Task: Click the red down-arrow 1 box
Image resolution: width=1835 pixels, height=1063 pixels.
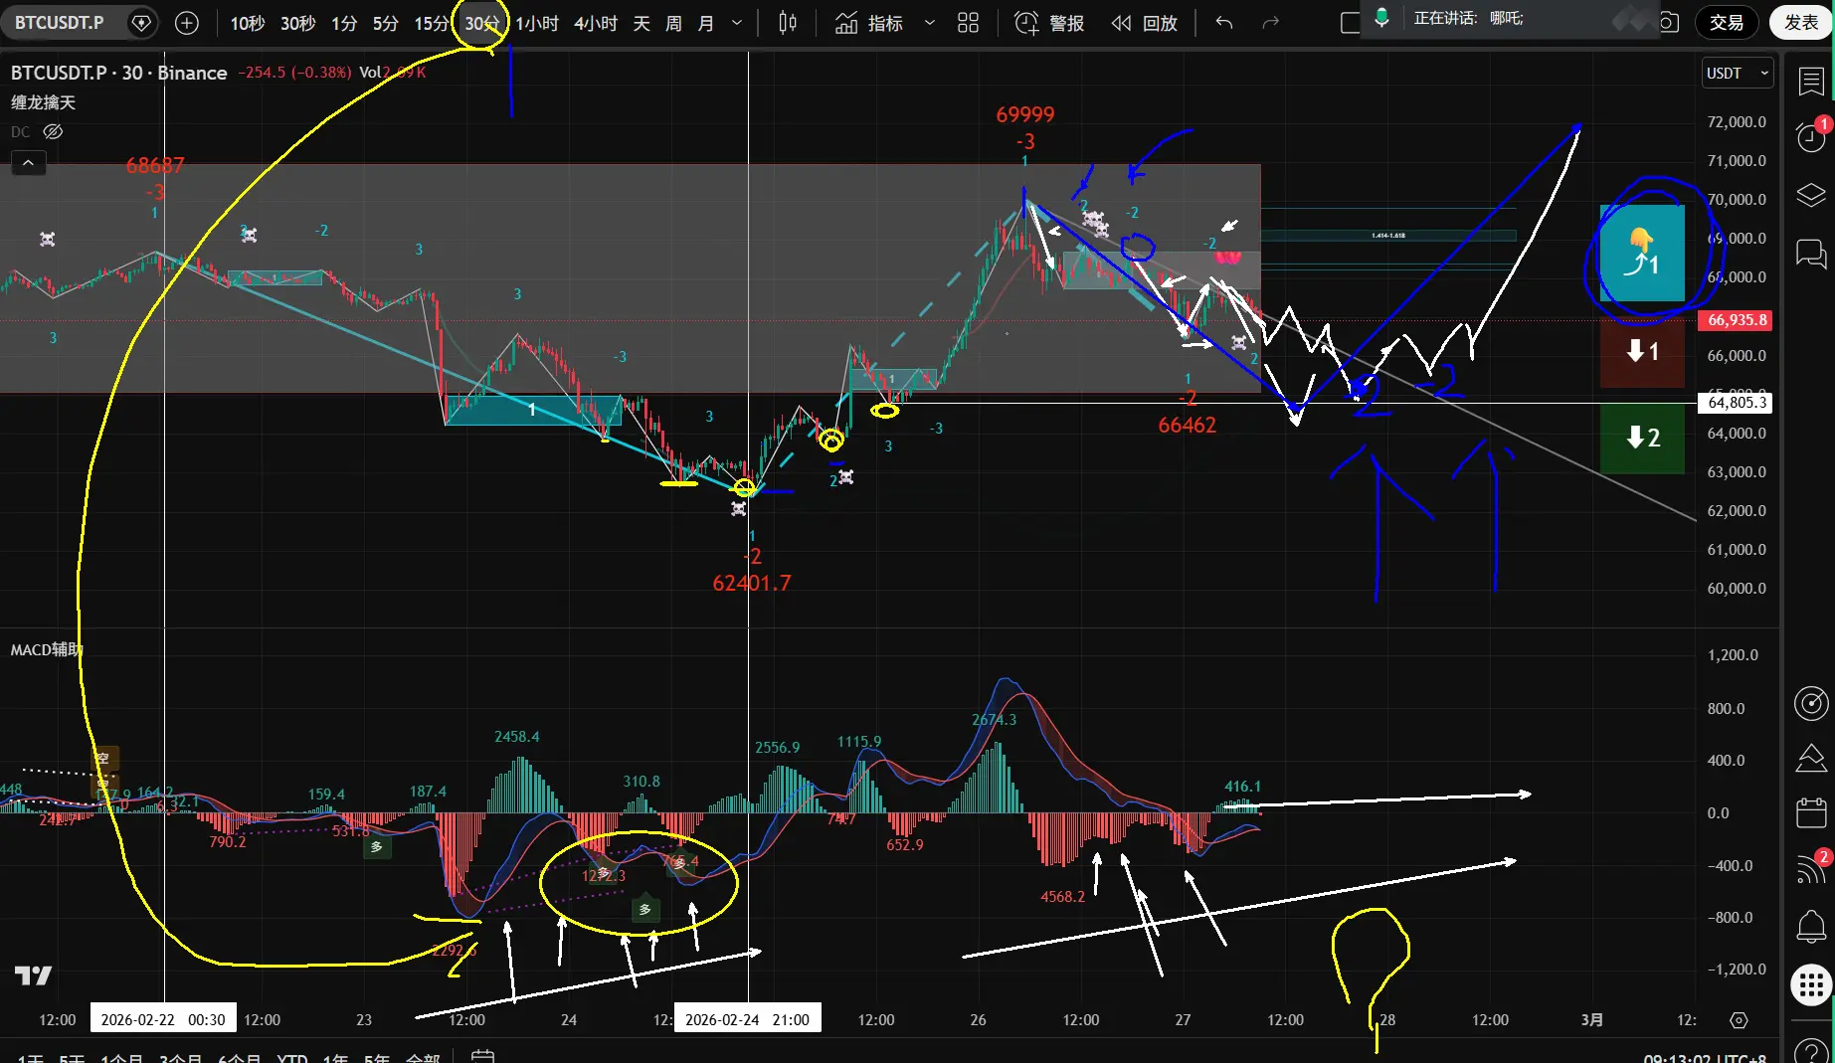Action: point(1642,352)
